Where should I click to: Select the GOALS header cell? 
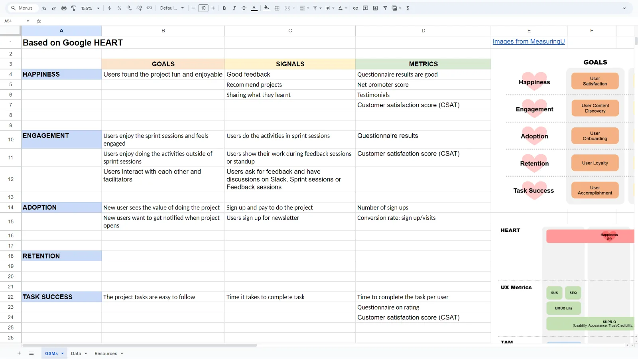(x=163, y=64)
